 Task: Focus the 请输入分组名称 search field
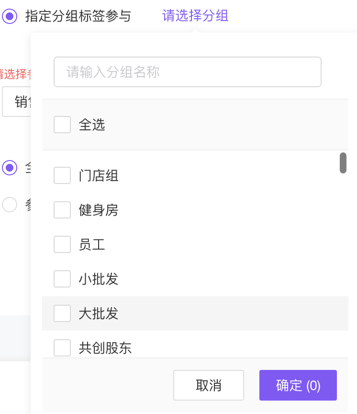(187, 72)
